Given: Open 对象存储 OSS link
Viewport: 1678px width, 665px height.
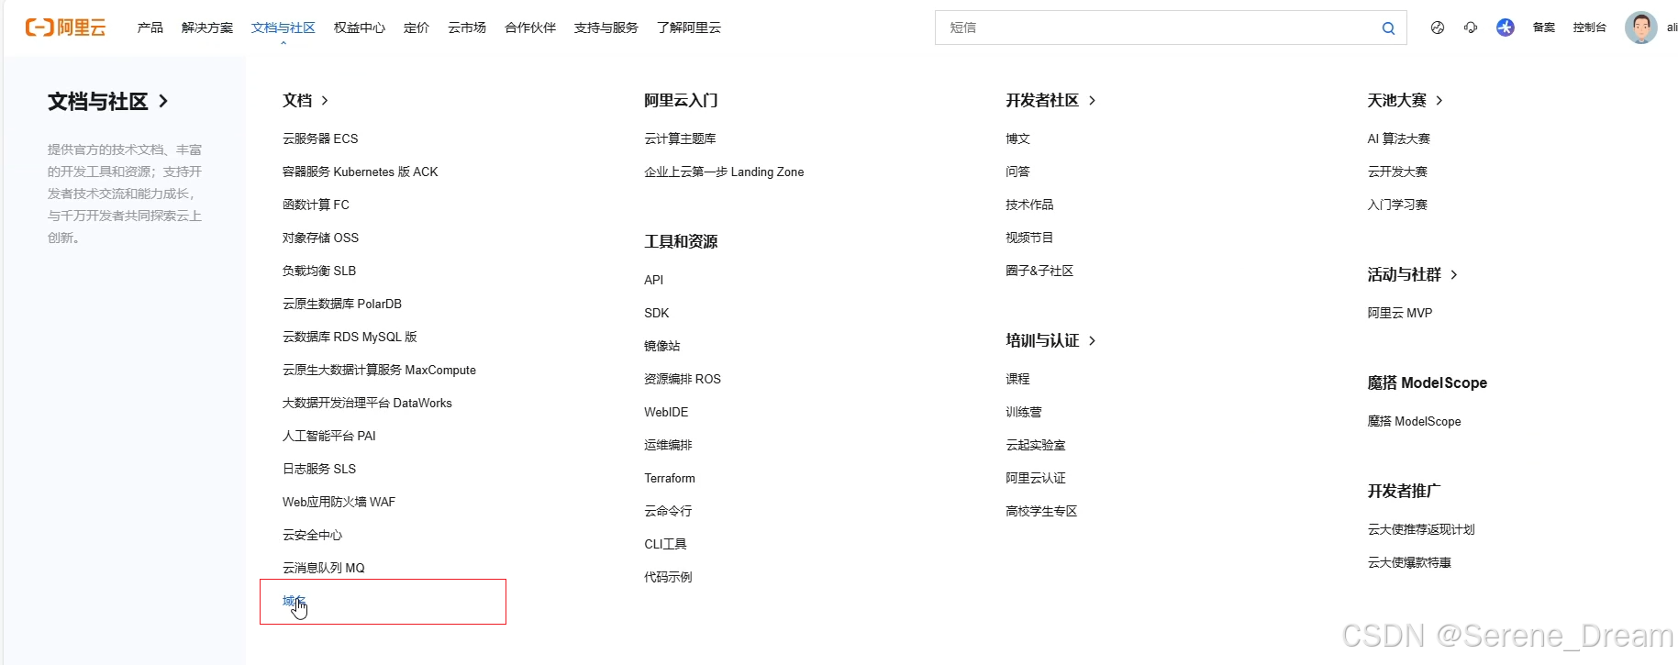Looking at the screenshot, I should (320, 238).
